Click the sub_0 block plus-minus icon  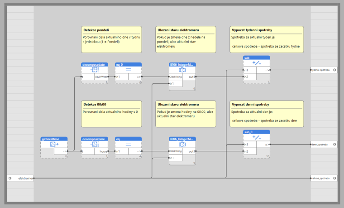257,137
